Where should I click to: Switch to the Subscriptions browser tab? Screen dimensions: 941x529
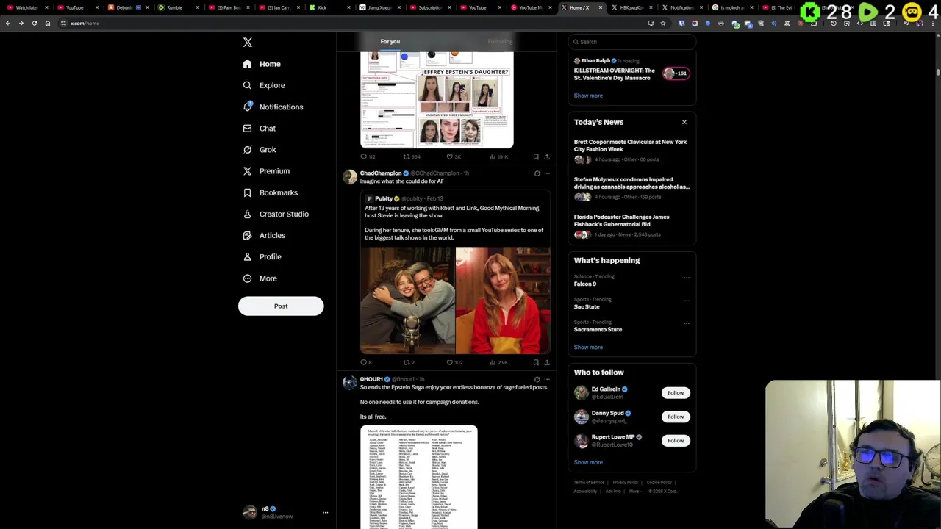[430, 7]
